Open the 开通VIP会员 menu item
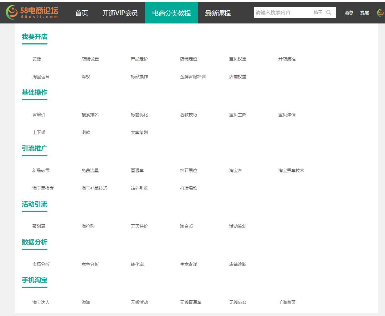This screenshot has height=316, width=385. pos(120,13)
